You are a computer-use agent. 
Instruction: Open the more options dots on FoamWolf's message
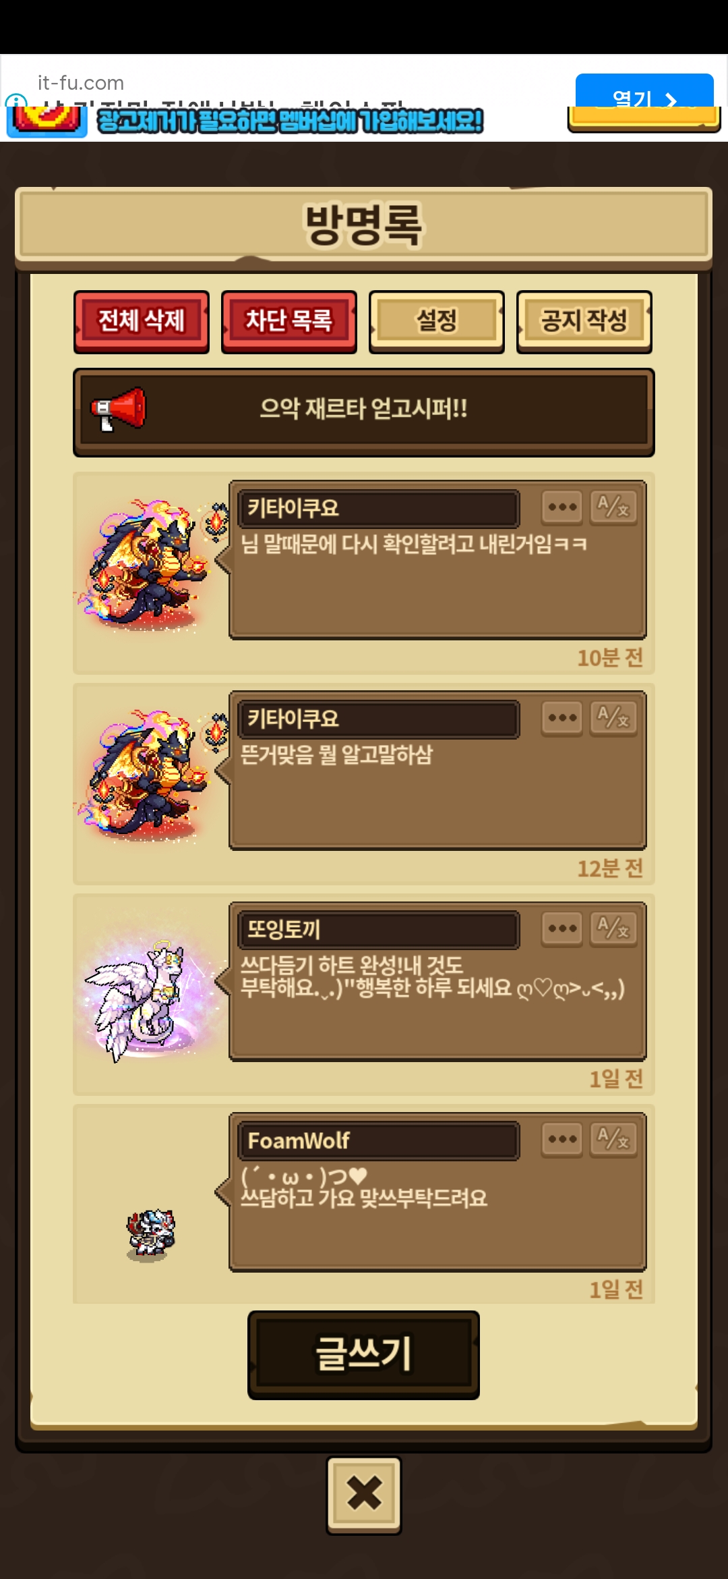(x=562, y=1140)
